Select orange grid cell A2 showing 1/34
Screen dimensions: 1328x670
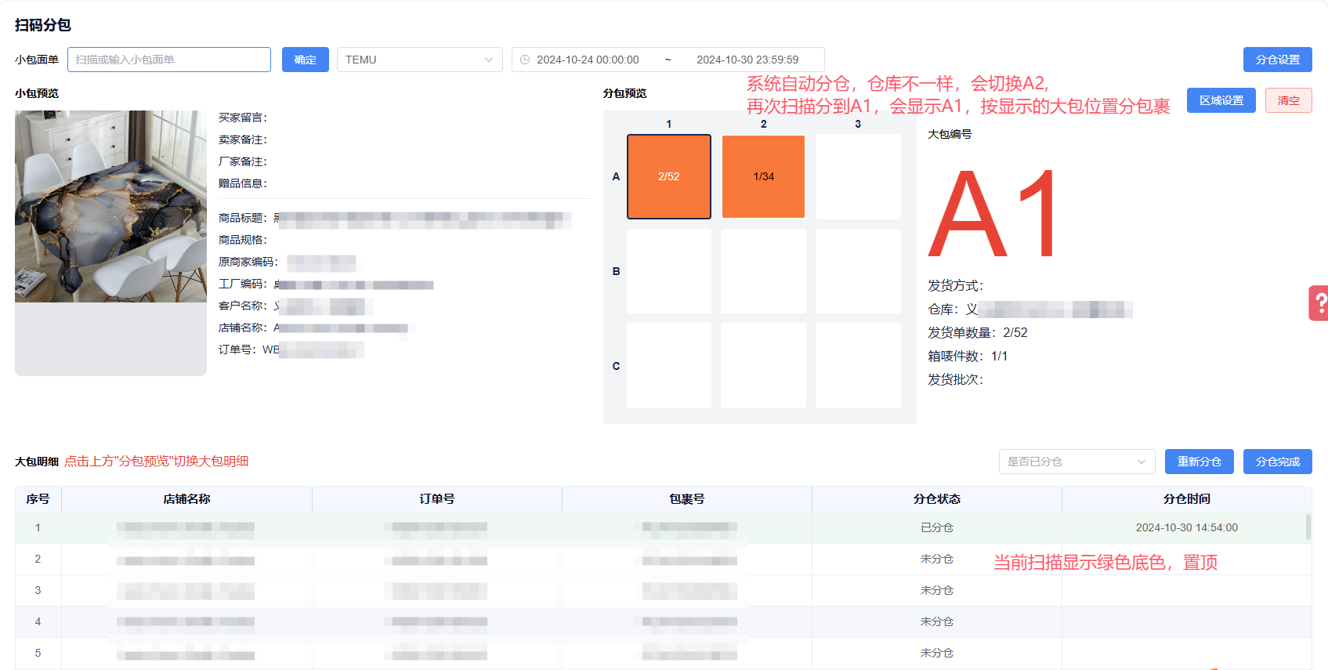tap(763, 176)
